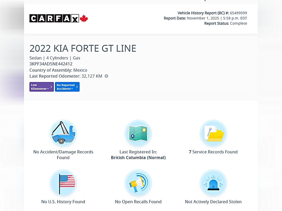Open the 7 Service Records Found link

click(x=213, y=152)
